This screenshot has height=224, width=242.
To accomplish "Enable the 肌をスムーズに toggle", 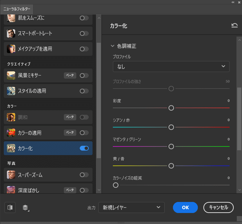I will [84, 18].
